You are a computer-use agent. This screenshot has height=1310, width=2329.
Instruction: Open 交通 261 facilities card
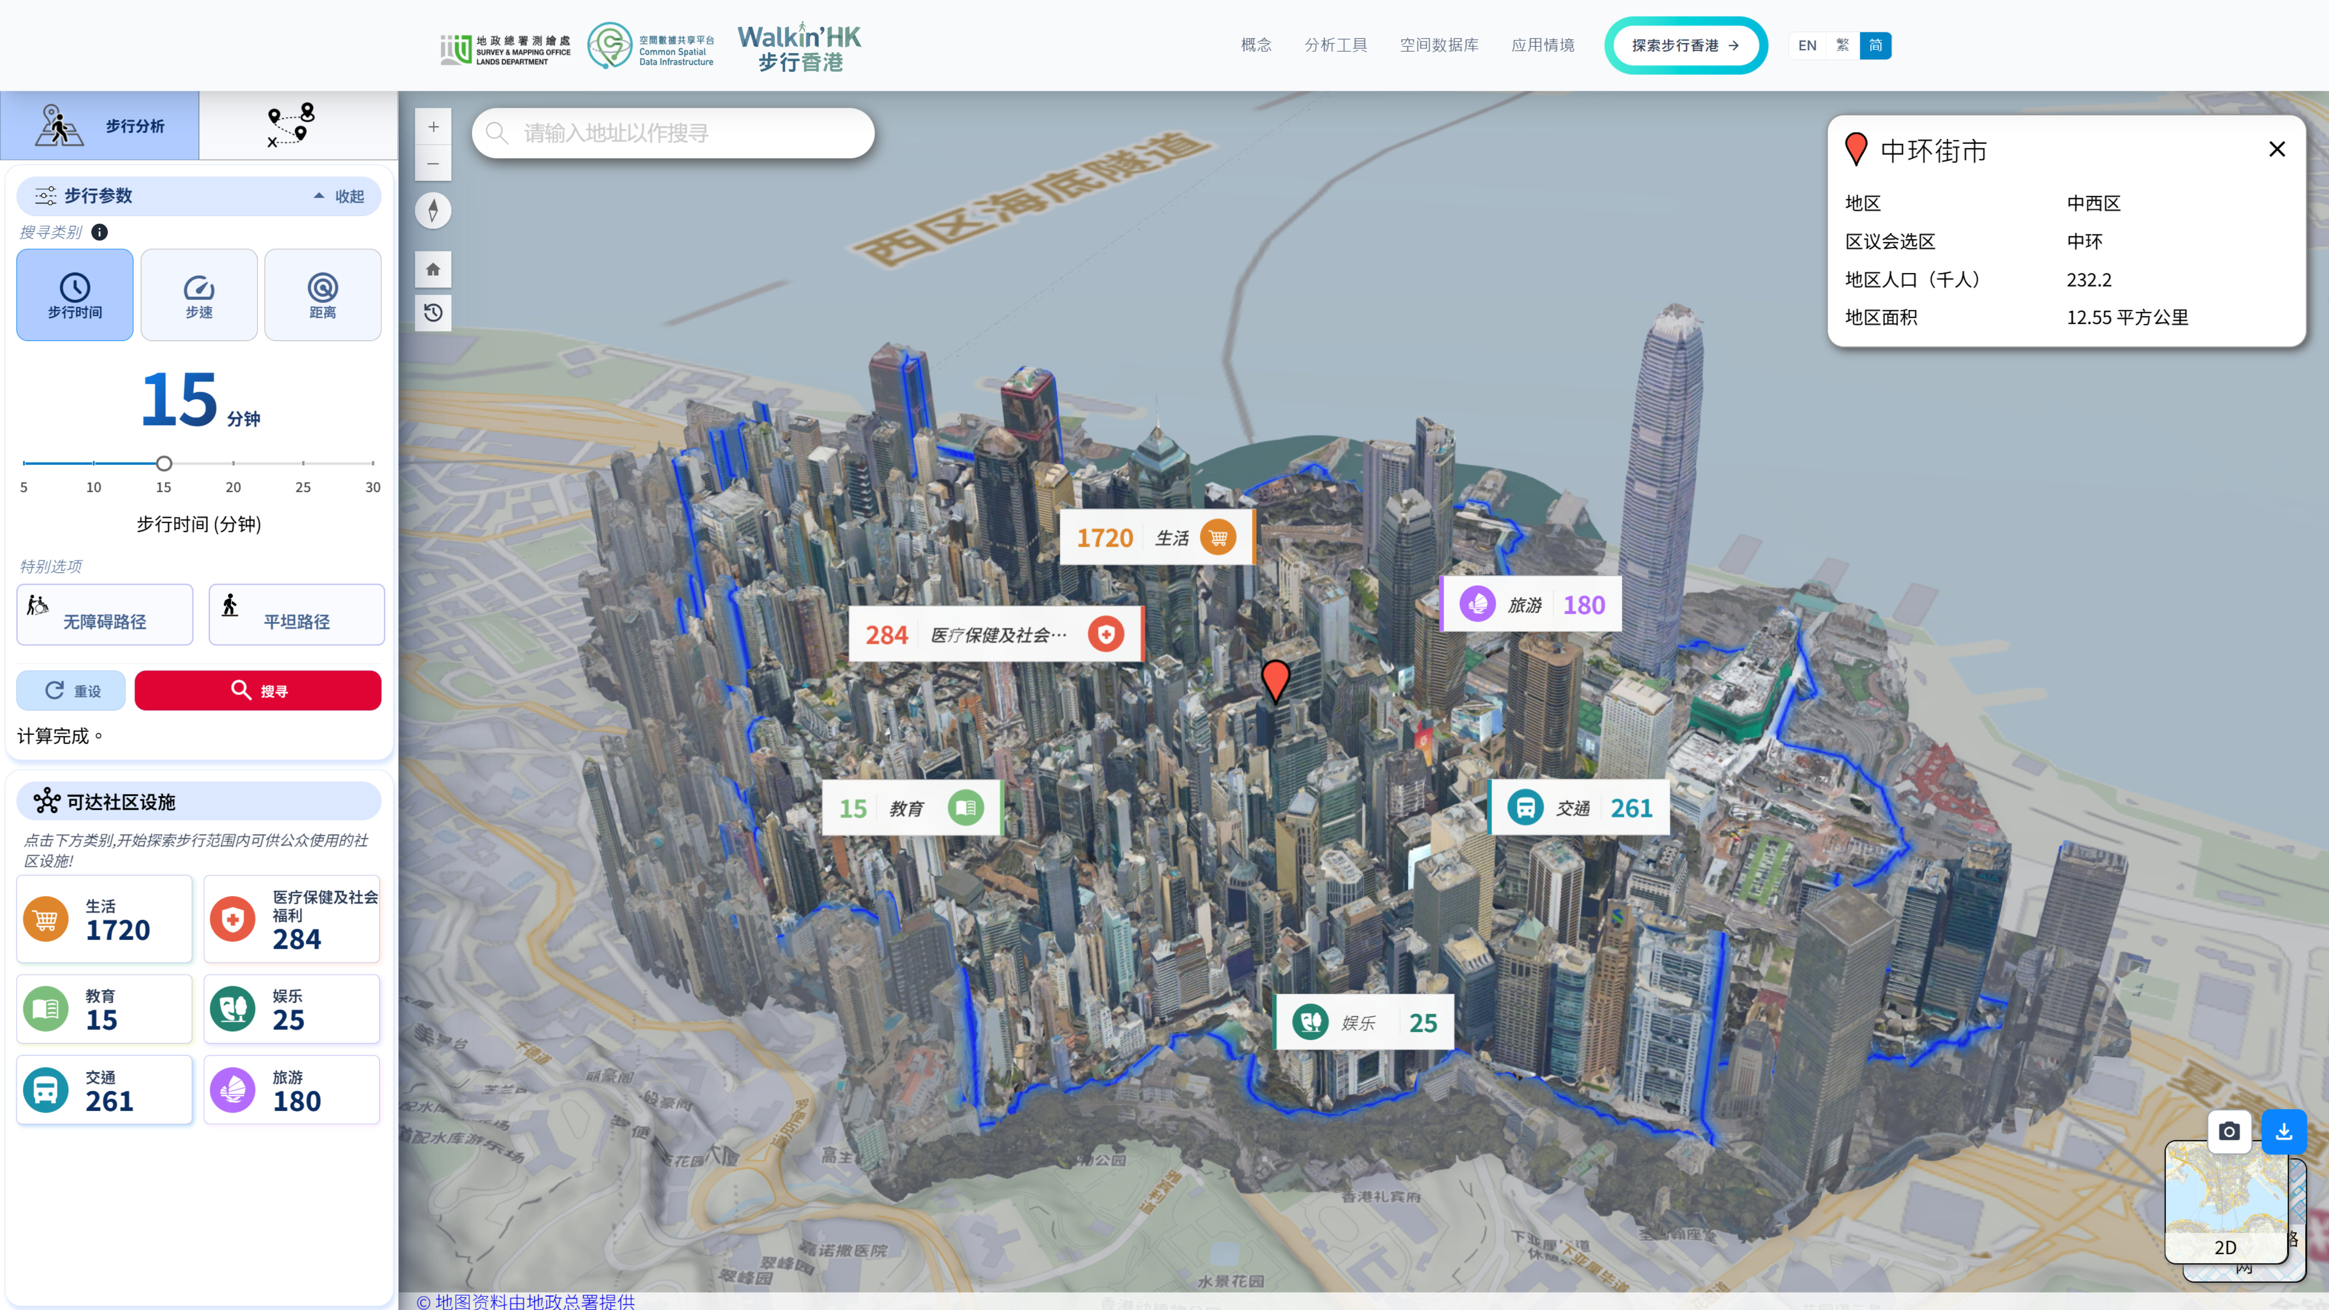point(104,1090)
